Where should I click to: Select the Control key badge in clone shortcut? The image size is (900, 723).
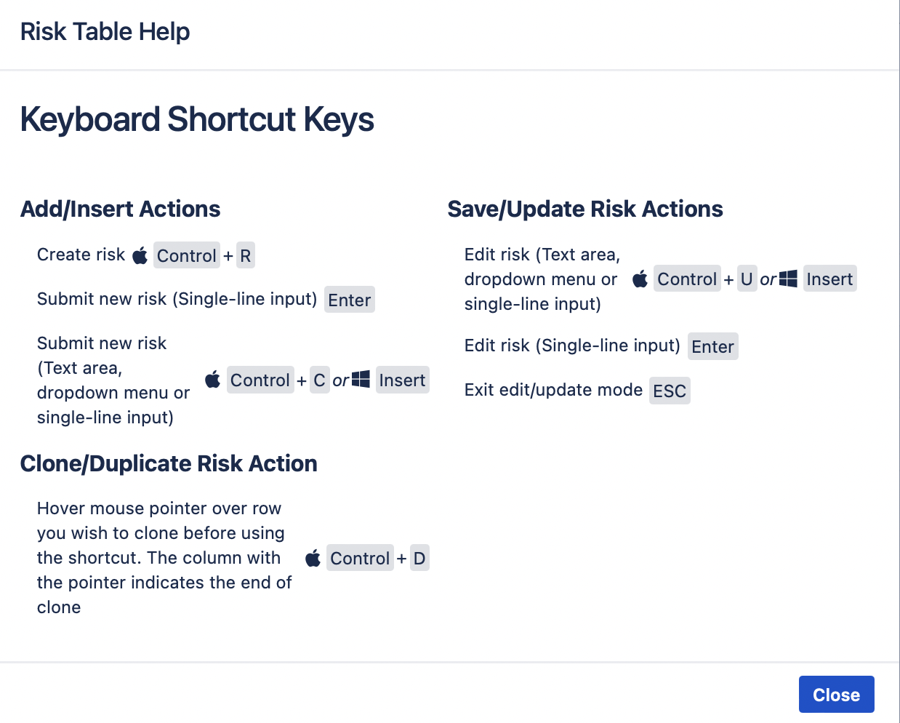tap(360, 558)
